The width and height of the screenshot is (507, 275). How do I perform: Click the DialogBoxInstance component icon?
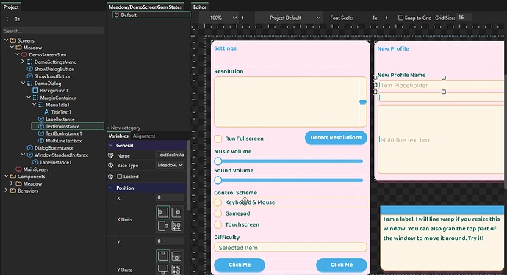click(x=29, y=148)
